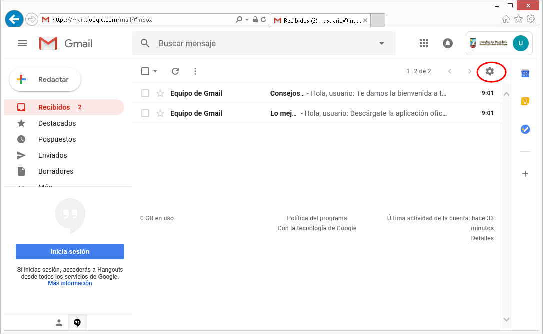The width and height of the screenshot is (543, 334).
Task: Click the browser address bar URL
Action: pyautogui.click(x=102, y=20)
